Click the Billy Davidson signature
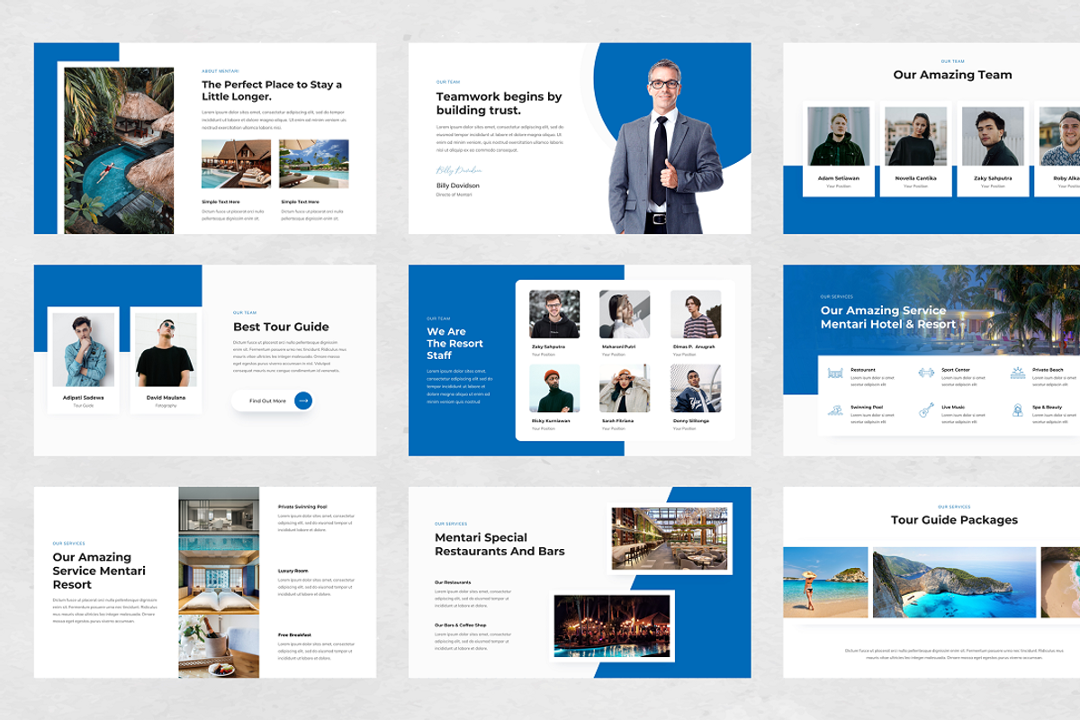1080x720 pixels. 459,170
